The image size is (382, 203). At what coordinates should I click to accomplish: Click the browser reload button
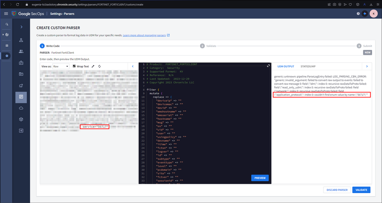coord(18,4)
